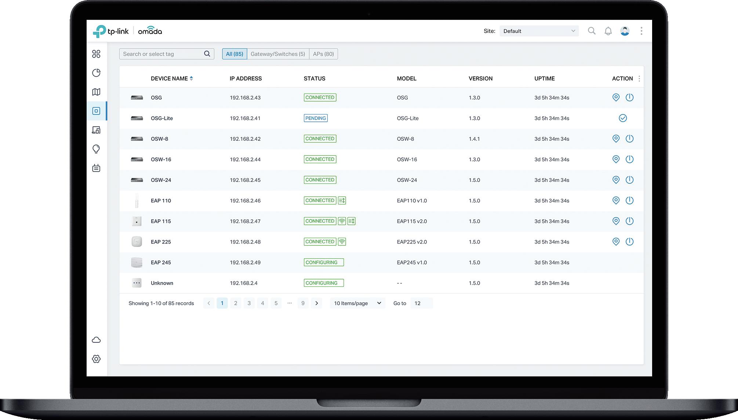Click the adopt checkmark icon for OSG-Lite

tap(622, 118)
